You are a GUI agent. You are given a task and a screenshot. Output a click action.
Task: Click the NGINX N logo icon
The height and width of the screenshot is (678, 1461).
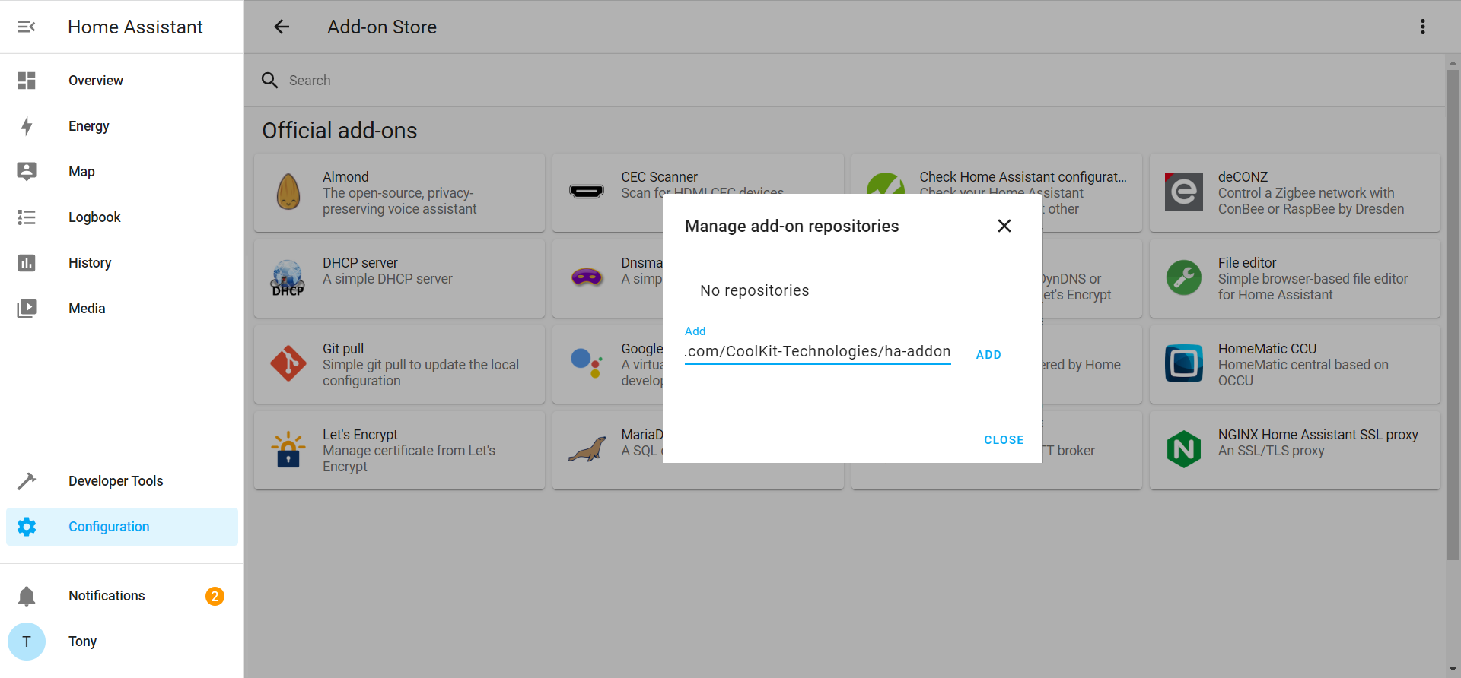pos(1184,449)
